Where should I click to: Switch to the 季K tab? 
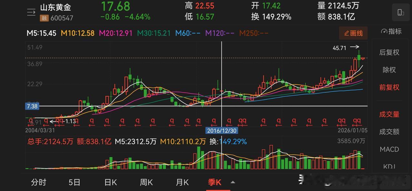click(x=215, y=182)
